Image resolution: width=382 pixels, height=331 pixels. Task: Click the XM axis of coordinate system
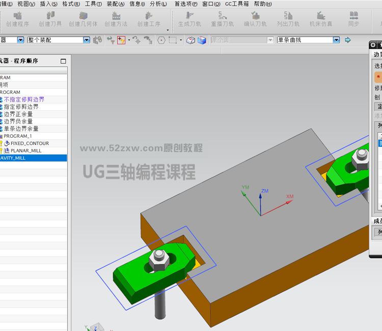pyautogui.click(x=278, y=208)
